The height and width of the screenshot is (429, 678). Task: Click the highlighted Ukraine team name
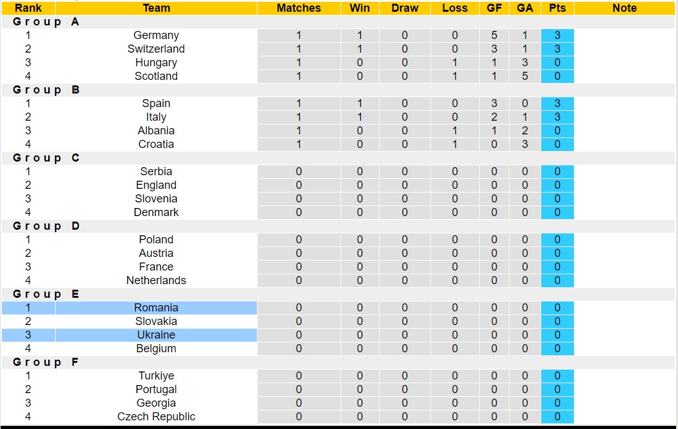156,335
